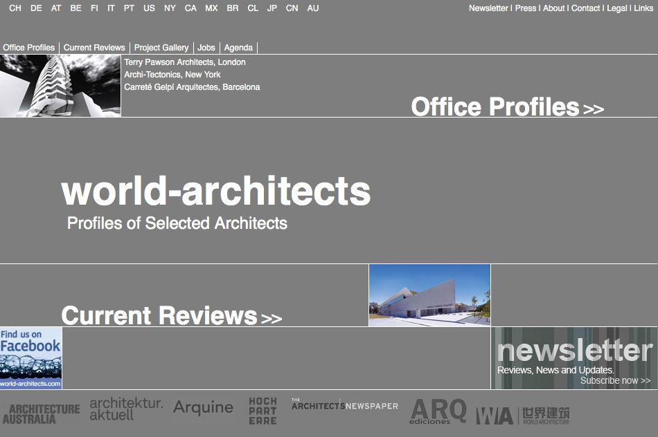Open the Project Gallery tab
This screenshot has width=658, height=437.
(161, 47)
